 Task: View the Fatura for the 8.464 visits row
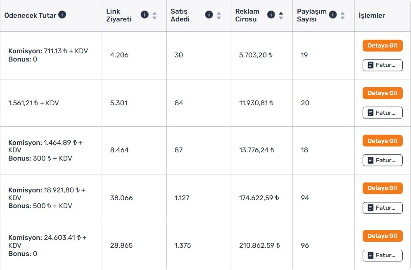pyautogui.click(x=382, y=160)
